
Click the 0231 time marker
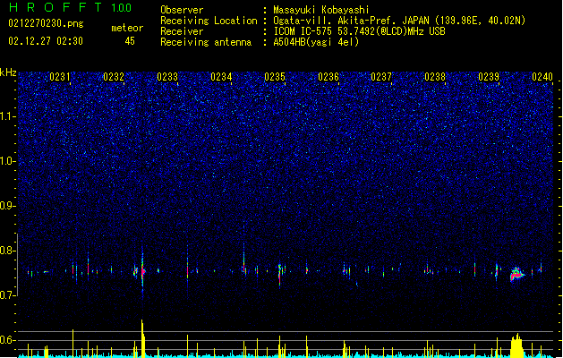(60, 77)
